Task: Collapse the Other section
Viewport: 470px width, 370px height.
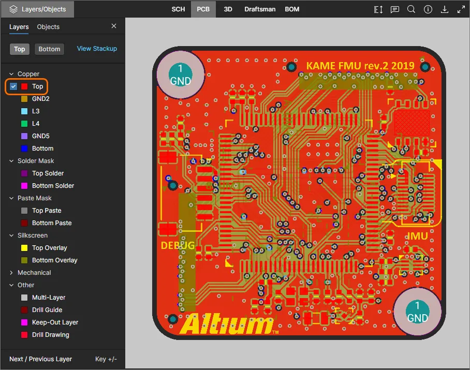Action: point(11,285)
